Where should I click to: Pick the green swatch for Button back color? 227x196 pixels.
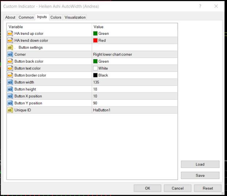coord(95,61)
